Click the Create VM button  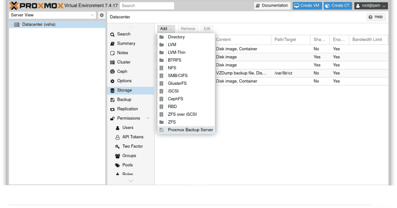[307, 6]
